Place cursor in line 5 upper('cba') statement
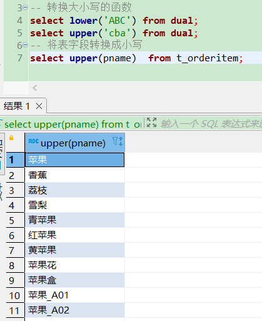 114,33
